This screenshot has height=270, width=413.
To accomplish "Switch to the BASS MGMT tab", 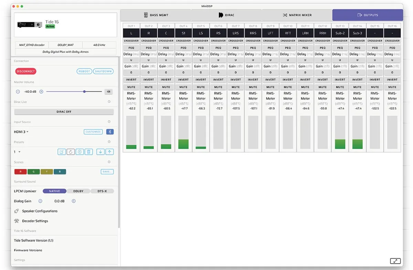I will (156, 15).
